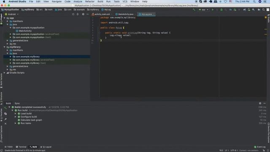Select com.example.mylibrary (test) package

29,63
